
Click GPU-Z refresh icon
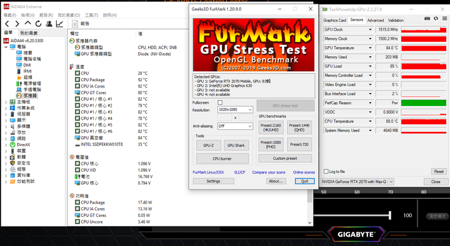pyautogui.click(x=436, y=18)
